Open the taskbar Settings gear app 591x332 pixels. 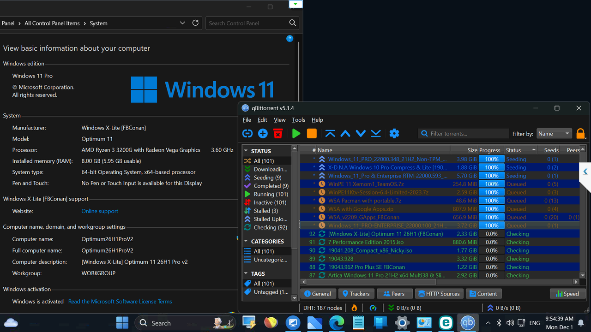[x=402, y=323]
